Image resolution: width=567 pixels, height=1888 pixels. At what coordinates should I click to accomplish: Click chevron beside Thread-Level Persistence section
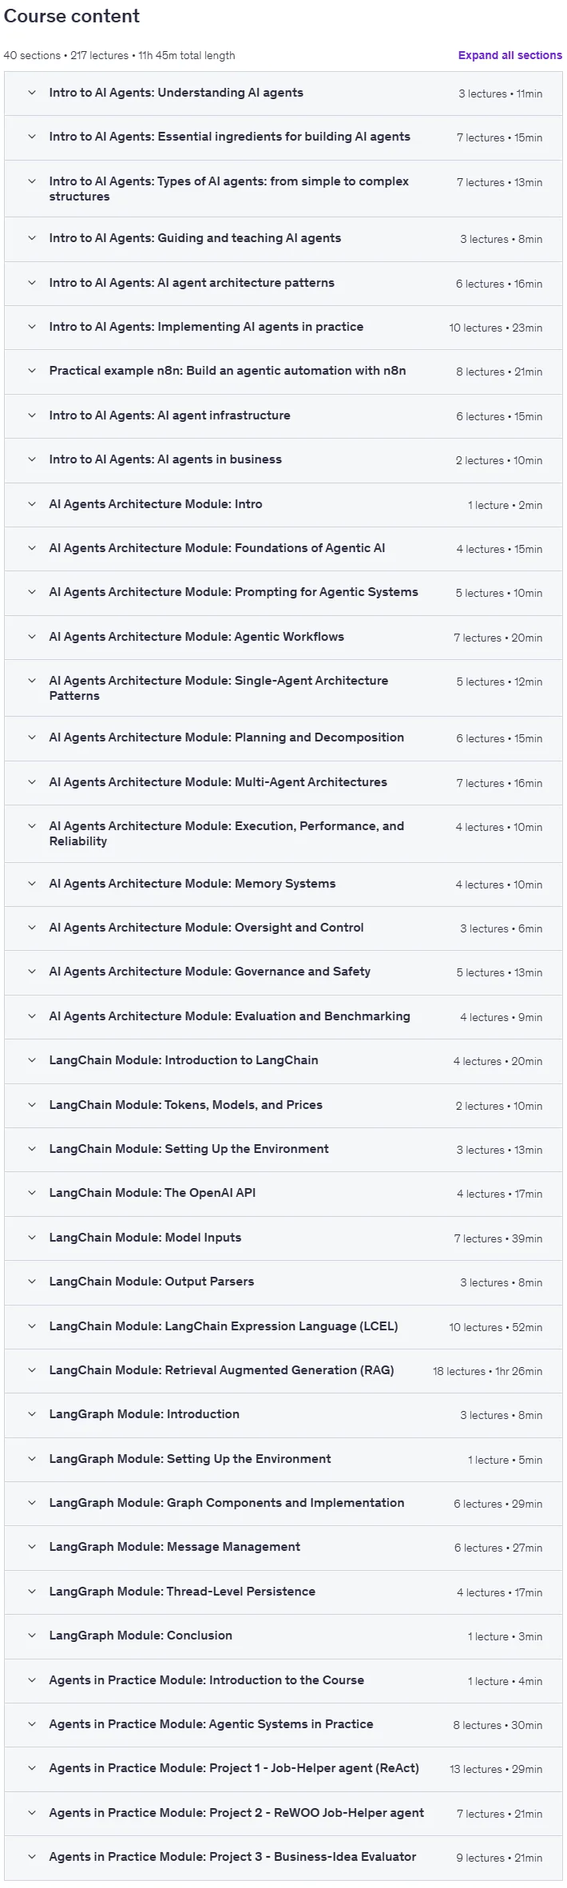32,1592
